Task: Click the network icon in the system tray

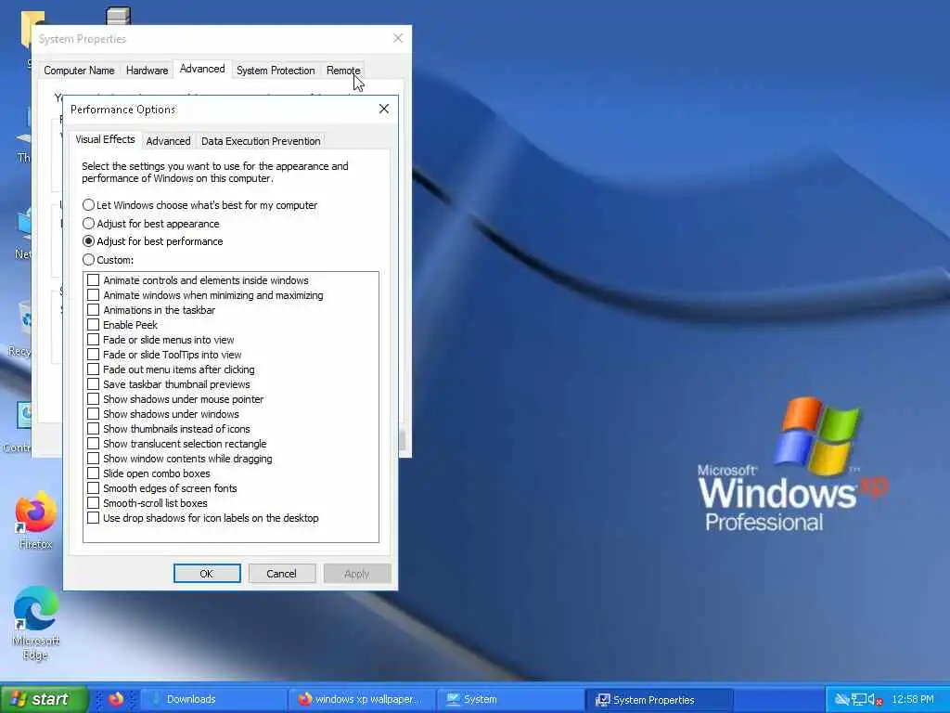Action: pyautogui.click(x=858, y=700)
